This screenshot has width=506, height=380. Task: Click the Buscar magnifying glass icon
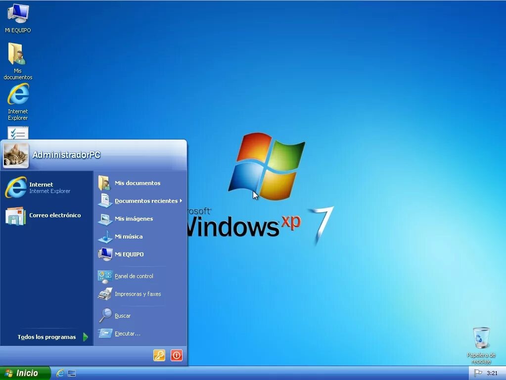coord(105,315)
